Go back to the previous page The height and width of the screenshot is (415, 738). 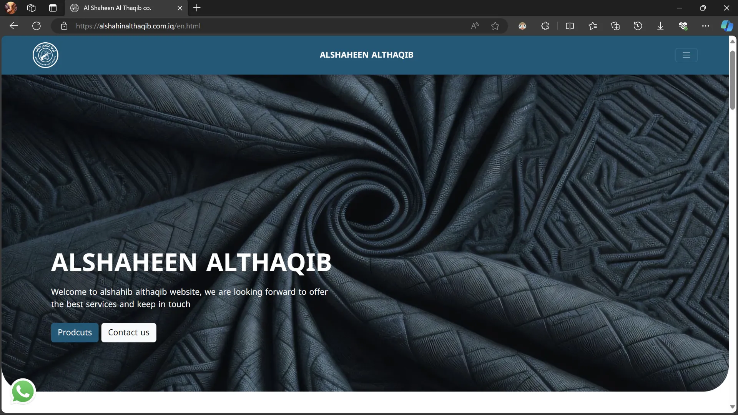(14, 26)
